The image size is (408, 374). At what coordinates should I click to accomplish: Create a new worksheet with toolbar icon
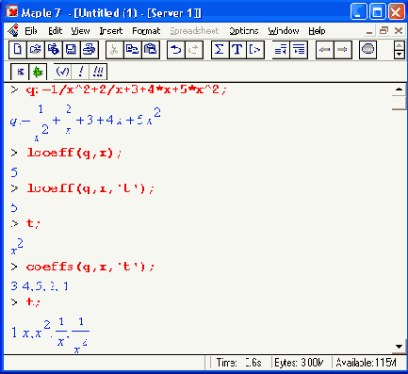coord(18,50)
